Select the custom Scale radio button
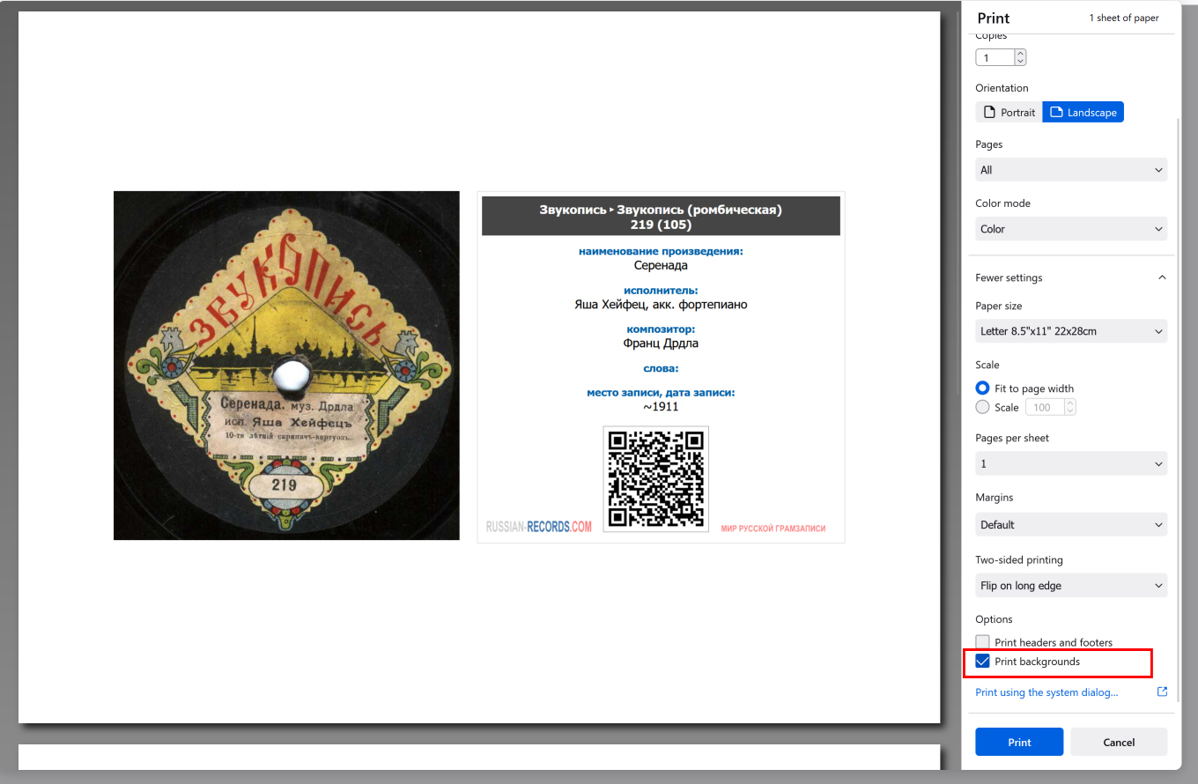 (x=983, y=407)
